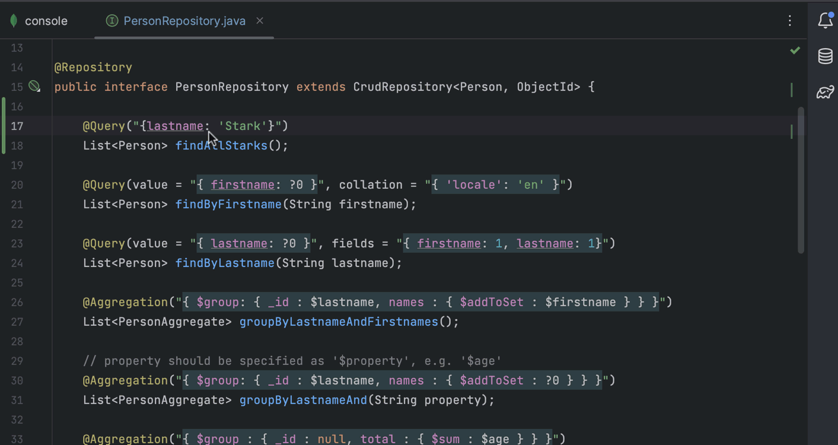Click the findByFirstname method name
Image resolution: width=838 pixels, height=445 pixels.
pyautogui.click(x=228, y=204)
